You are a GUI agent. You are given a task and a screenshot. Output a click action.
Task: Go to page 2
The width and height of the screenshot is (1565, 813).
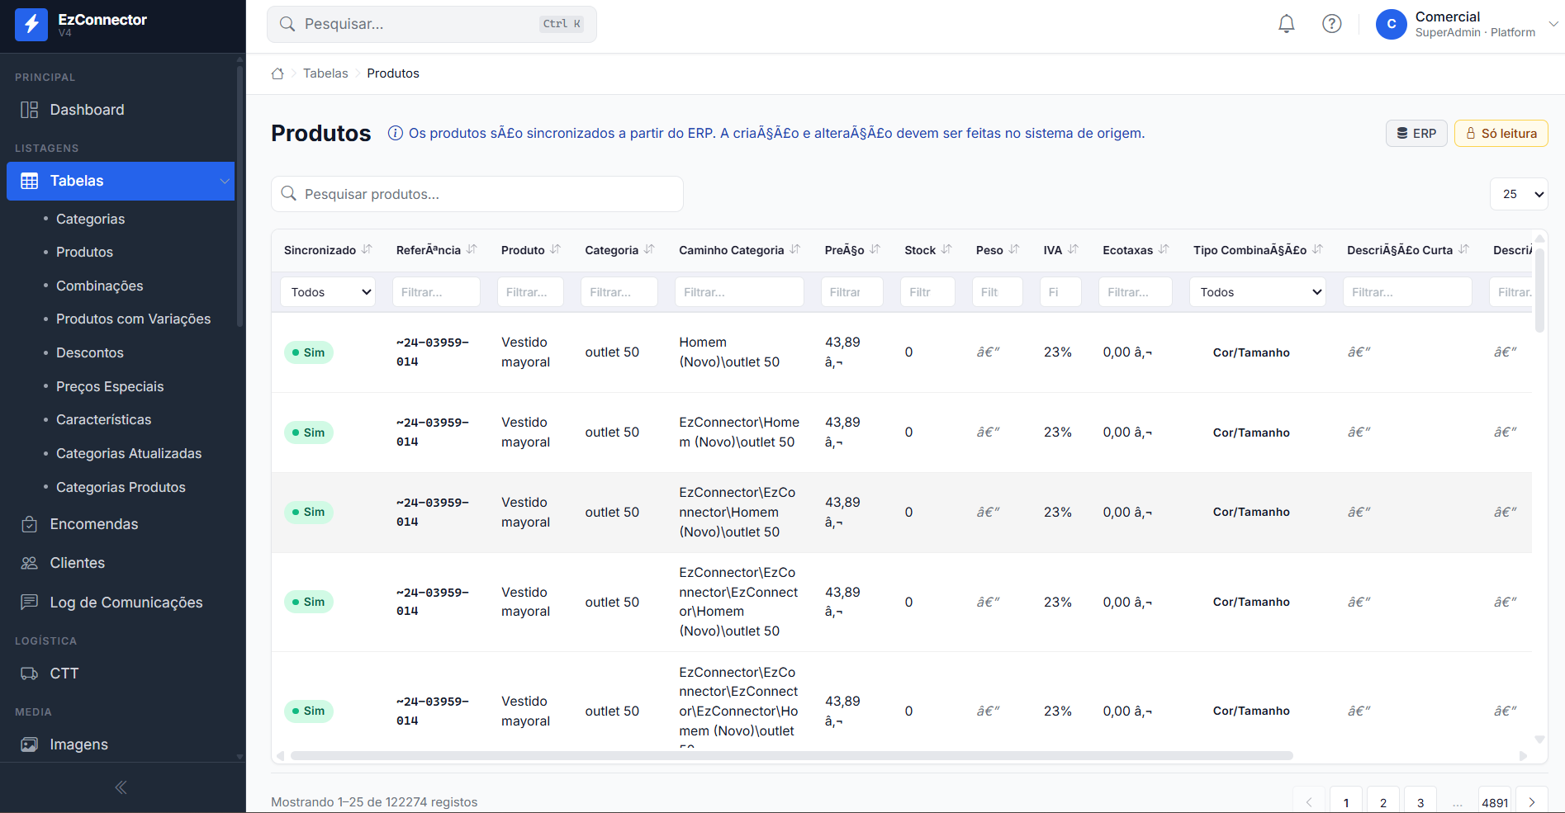(x=1383, y=802)
